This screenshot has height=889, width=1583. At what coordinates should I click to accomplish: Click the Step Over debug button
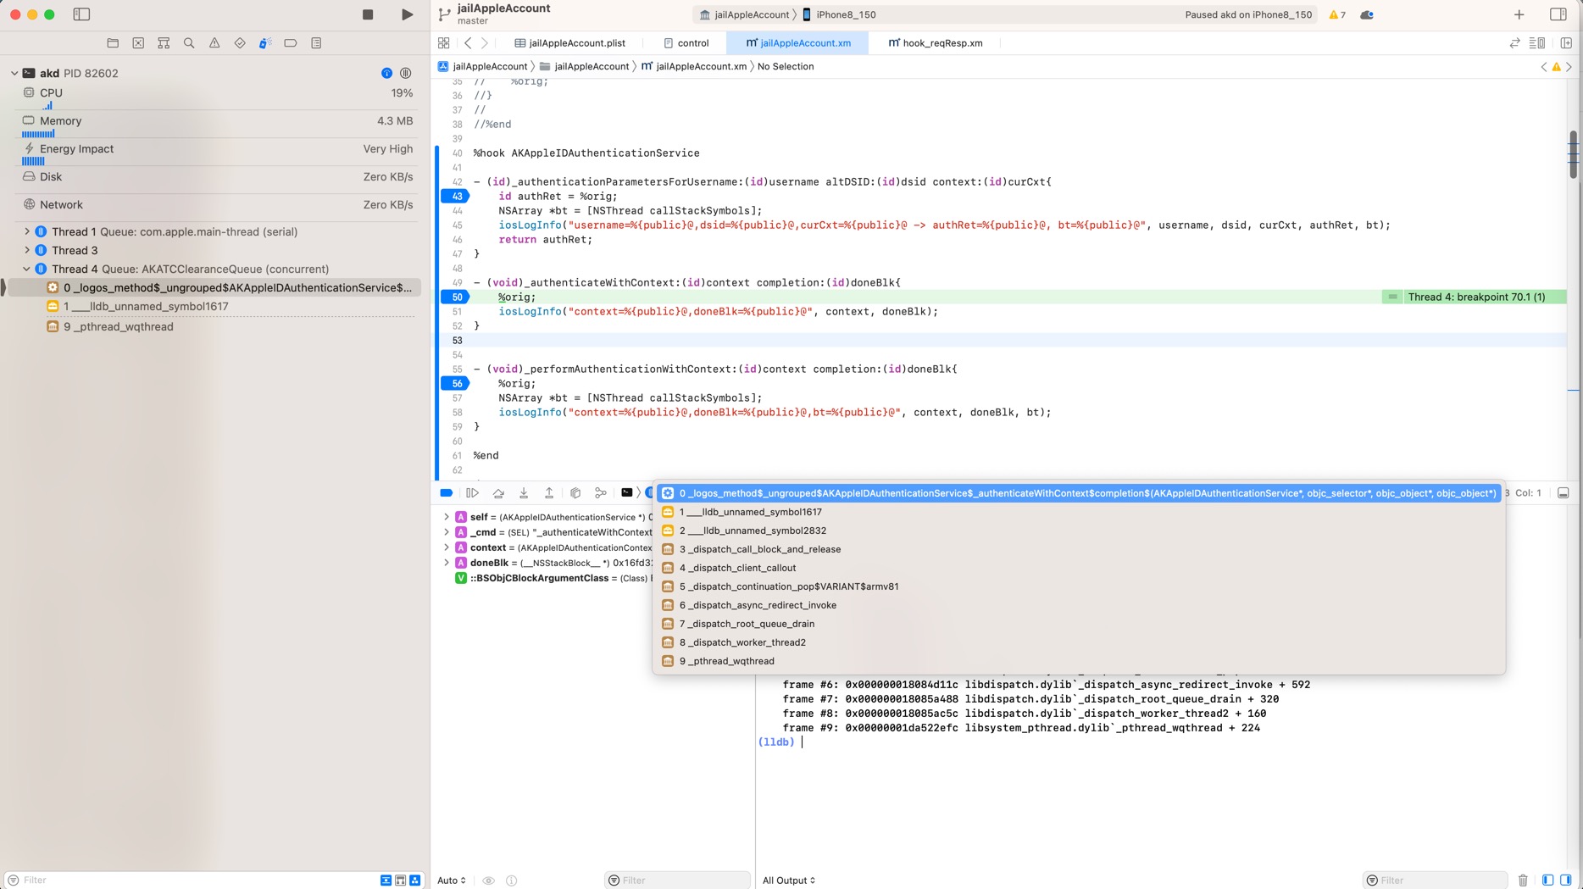click(498, 493)
